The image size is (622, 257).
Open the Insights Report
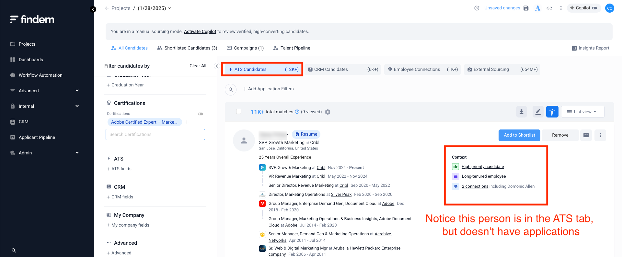click(x=590, y=48)
